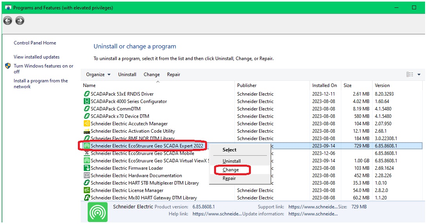Sort by the Name column header
This screenshot has width=427, height=224.
tap(89, 85)
